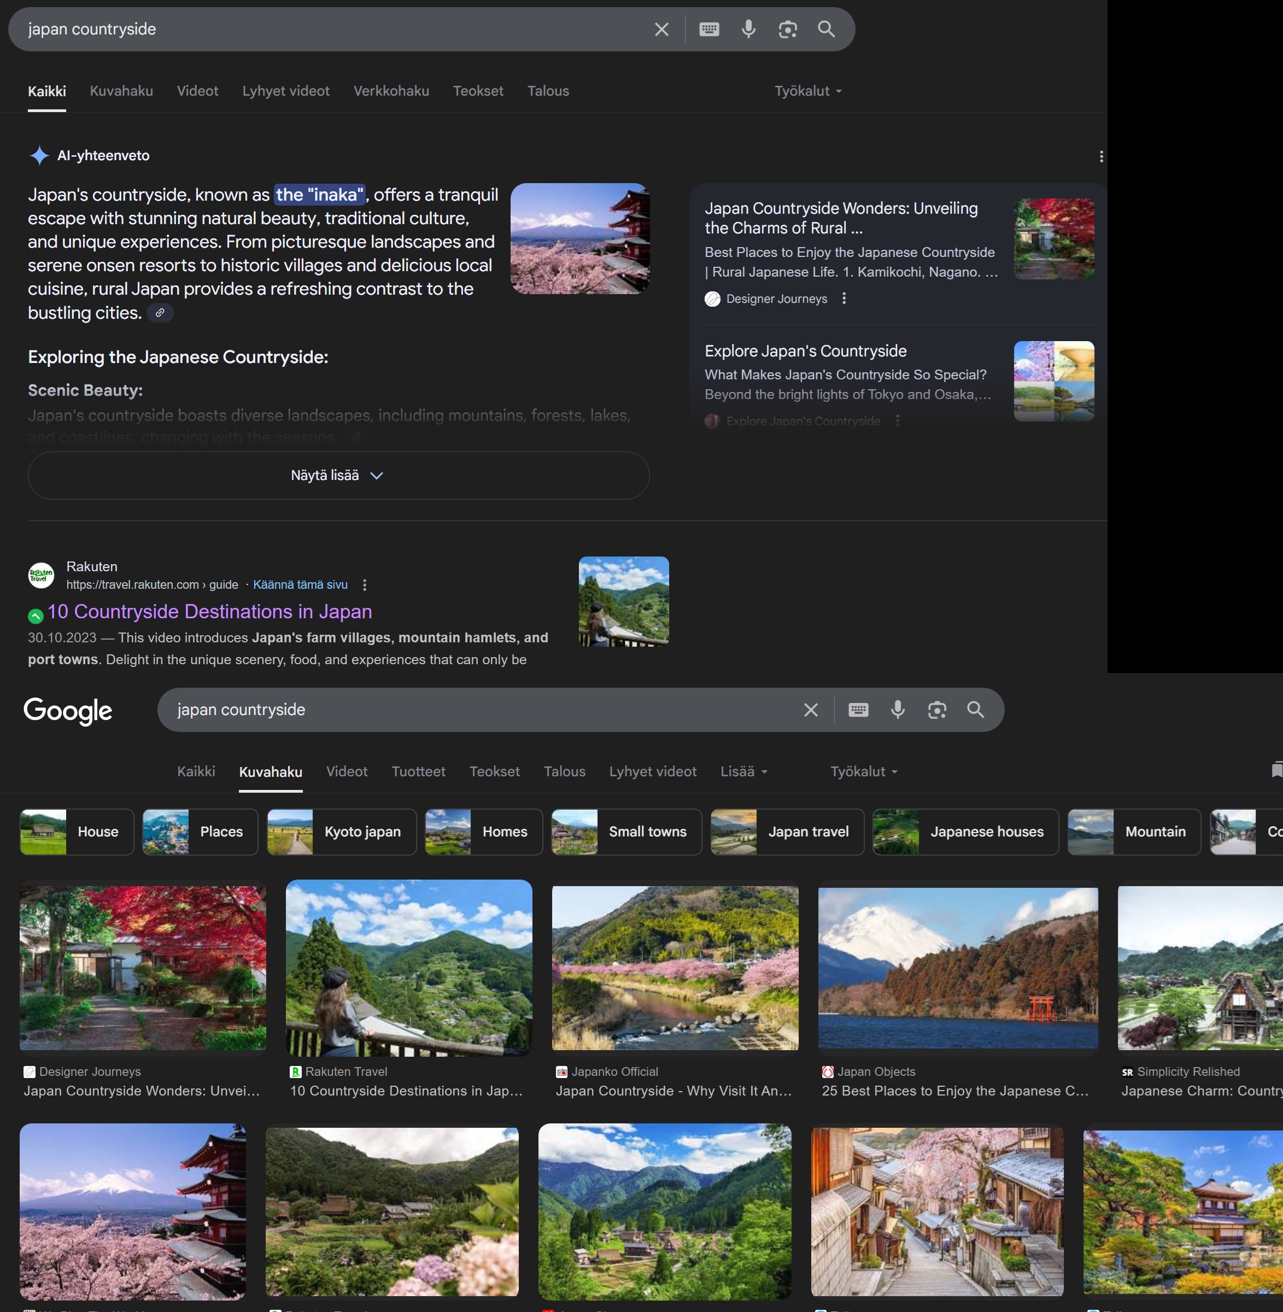Click the saved bookmark icon beside Työkalut
1283x1312 pixels.
coord(1276,770)
